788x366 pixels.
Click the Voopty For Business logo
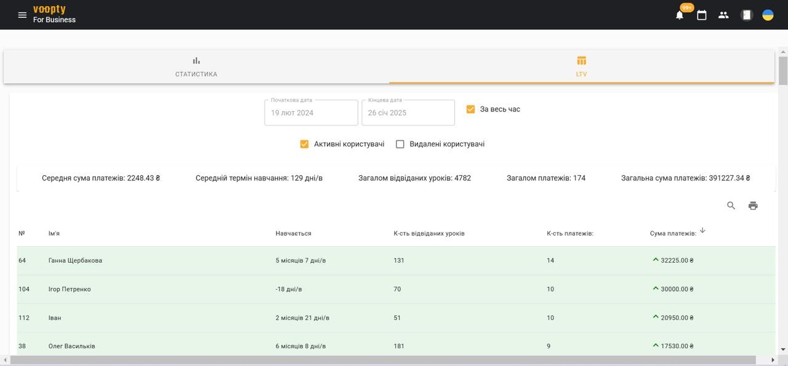(53, 14)
